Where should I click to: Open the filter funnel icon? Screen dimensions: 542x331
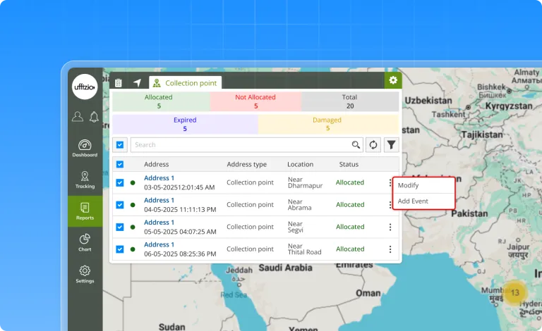[391, 145]
